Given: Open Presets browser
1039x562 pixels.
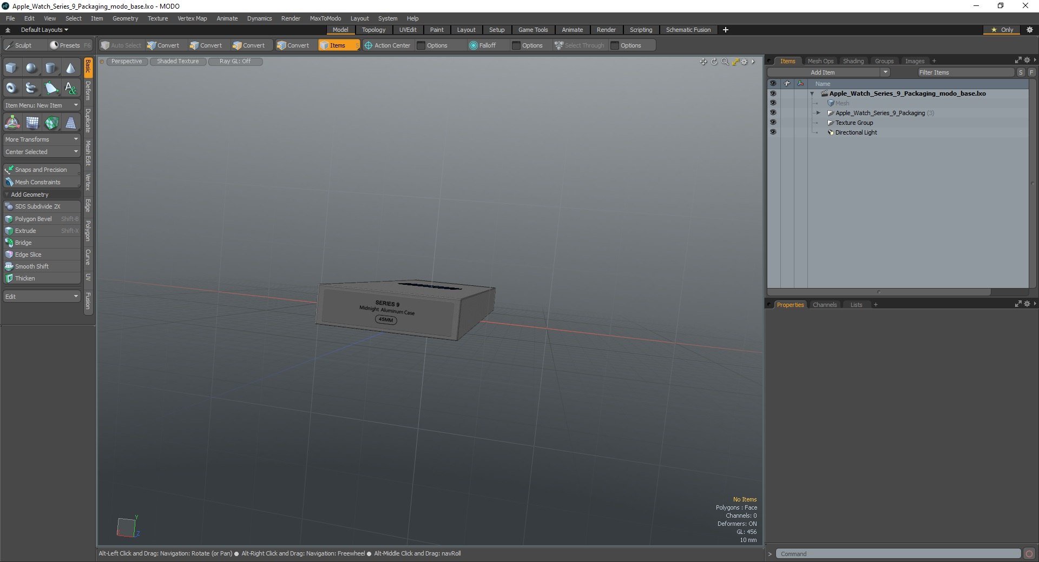Looking at the screenshot, I should (x=70, y=45).
